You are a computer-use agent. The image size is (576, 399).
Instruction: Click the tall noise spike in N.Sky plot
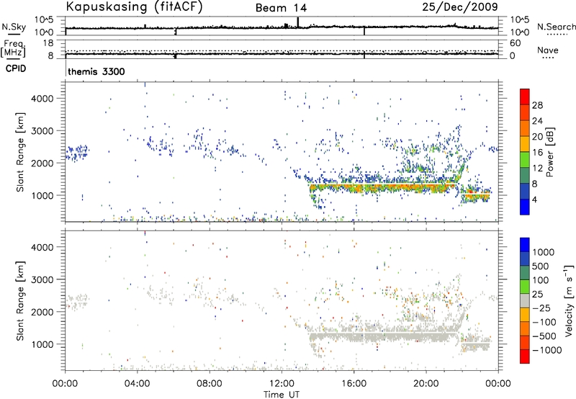(x=298, y=22)
